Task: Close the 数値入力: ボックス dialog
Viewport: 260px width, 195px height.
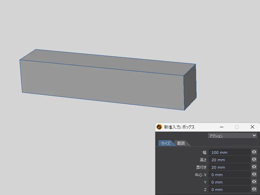Action: [x=252, y=127]
